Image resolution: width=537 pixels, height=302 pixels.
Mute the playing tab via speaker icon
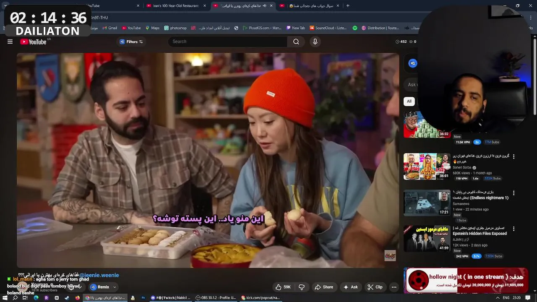tap(265, 6)
